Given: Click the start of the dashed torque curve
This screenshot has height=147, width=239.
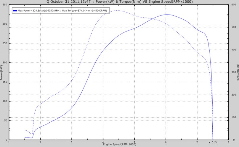Looking at the screenshot, I should [x=25, y=131].
